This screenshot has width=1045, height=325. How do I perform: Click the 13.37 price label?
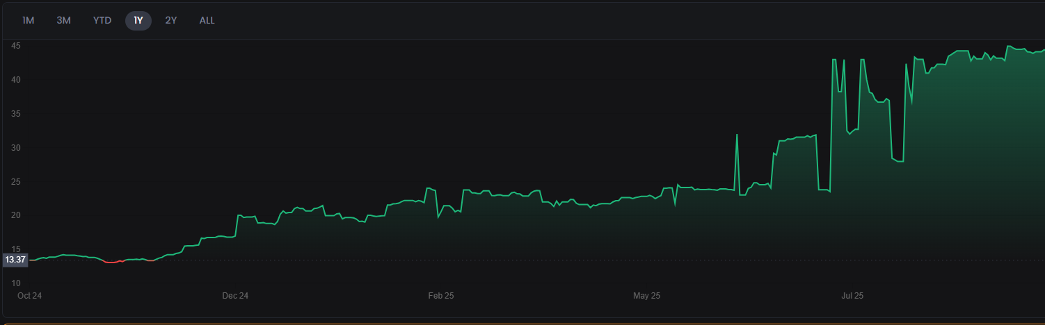(x=15, y=260)
